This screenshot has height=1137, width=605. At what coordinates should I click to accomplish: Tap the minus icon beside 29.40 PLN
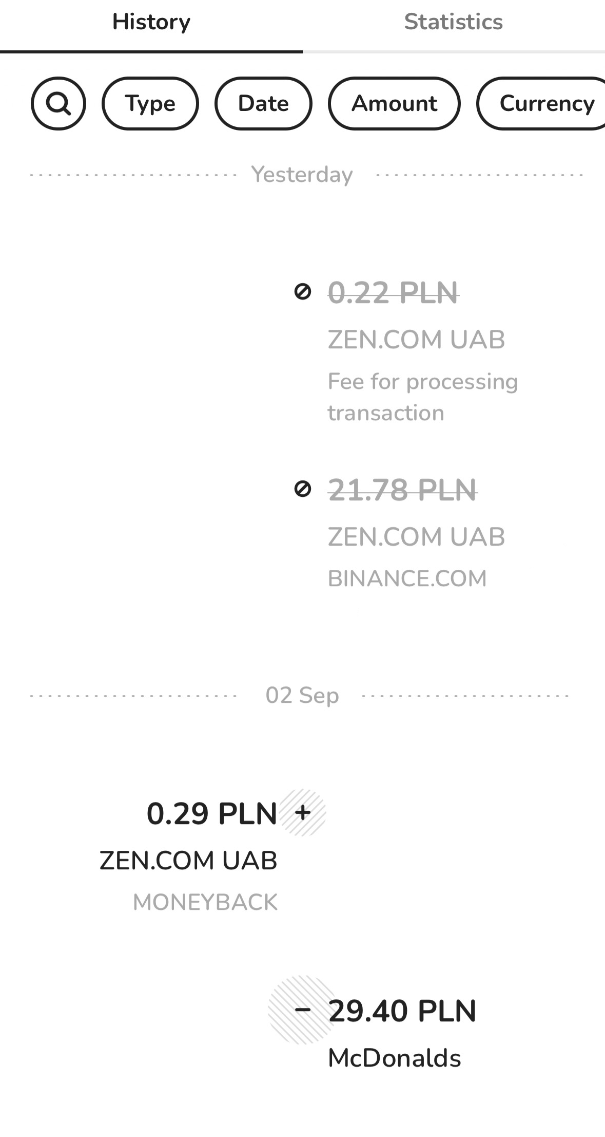(x=303, y=1010)
